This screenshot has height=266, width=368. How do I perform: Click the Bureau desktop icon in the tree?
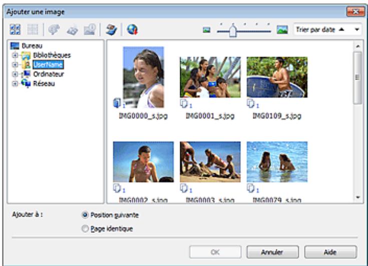(x=15, y=46)
